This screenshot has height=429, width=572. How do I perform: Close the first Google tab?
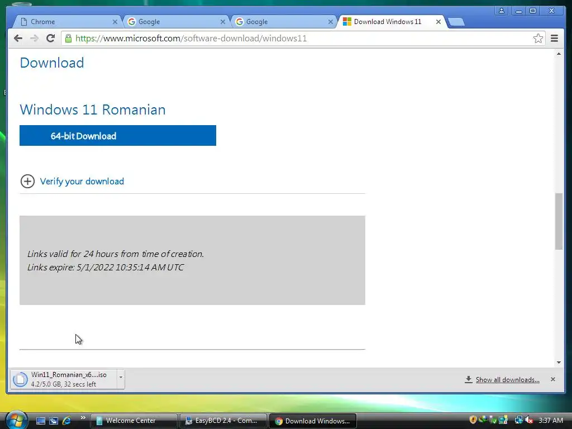(222, 22)
